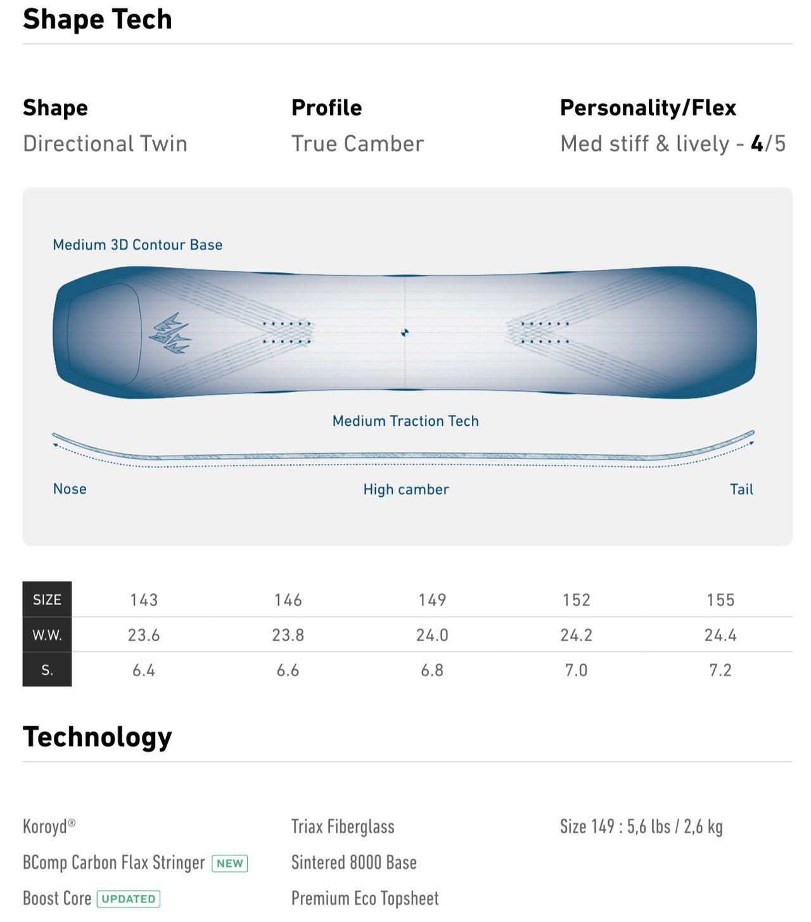Click the Medium Traction Tech label
The height and width of the screenshot is (922, 811).
(405, 421)
